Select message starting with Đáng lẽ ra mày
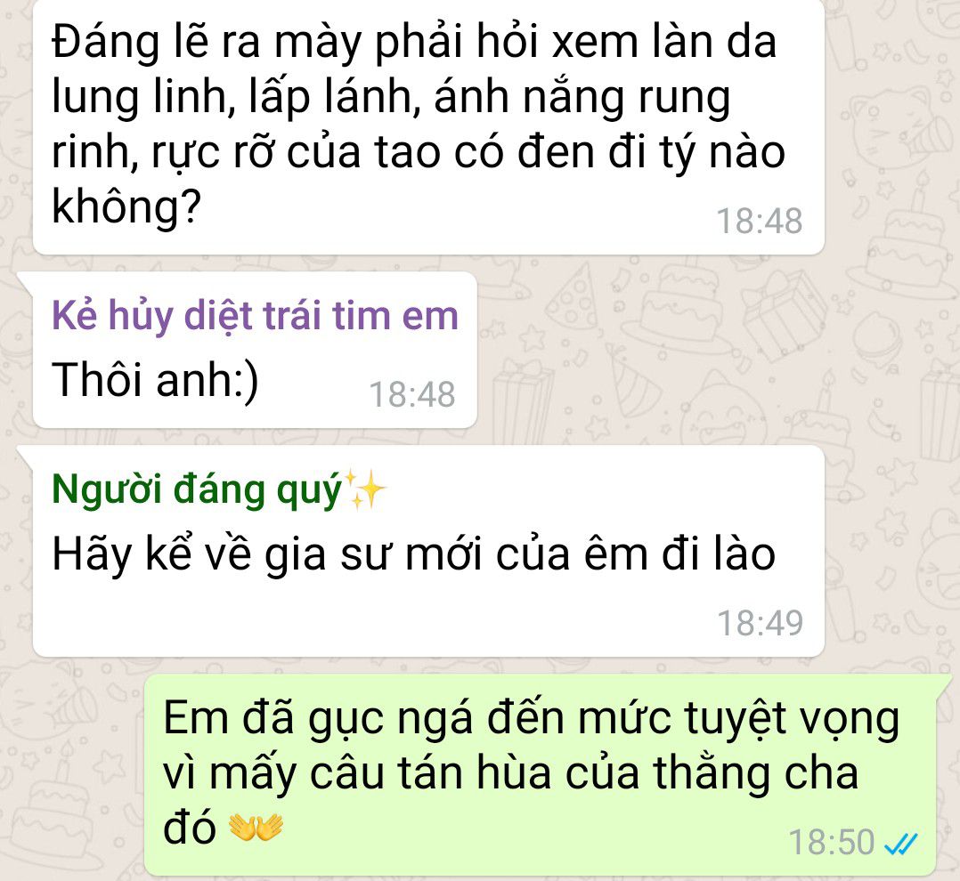 428,126
